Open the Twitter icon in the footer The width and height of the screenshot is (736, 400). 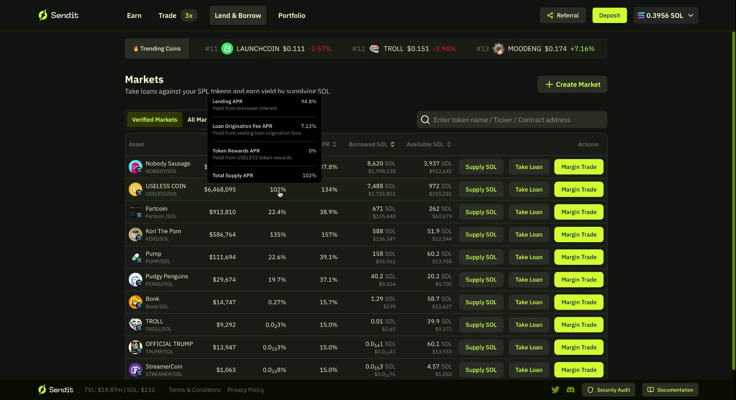(x=555, y=390)
